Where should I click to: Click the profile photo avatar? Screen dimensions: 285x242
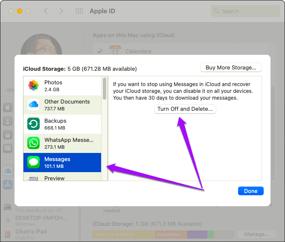(41, 44)
